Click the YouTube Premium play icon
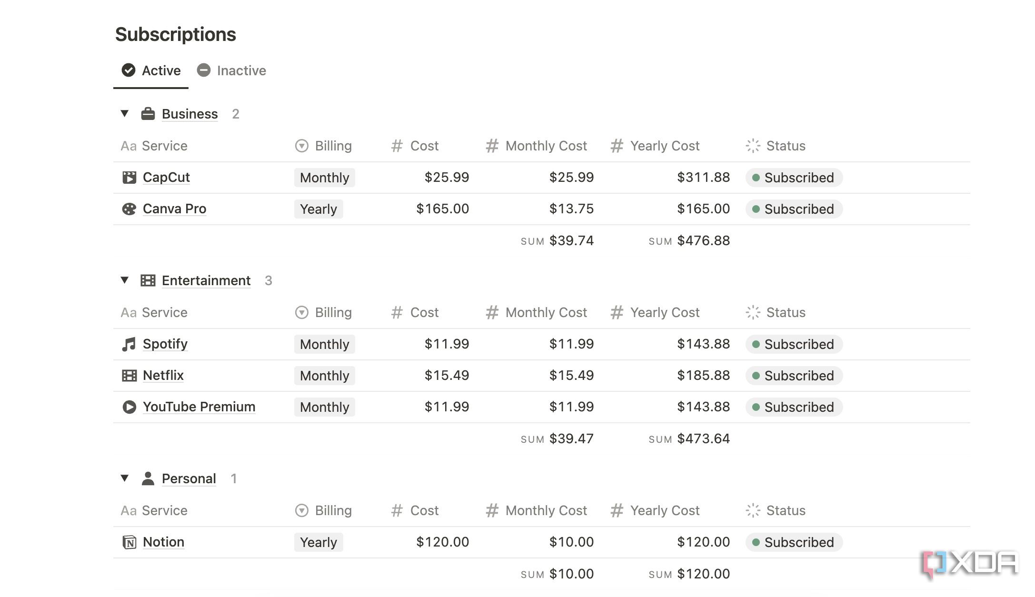The image size is (1035, 597). [x=129, y=407]
